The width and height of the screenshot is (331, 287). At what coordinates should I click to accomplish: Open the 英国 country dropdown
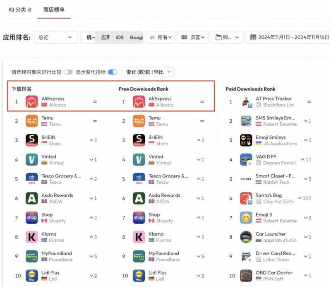click(x=193, y=37)
